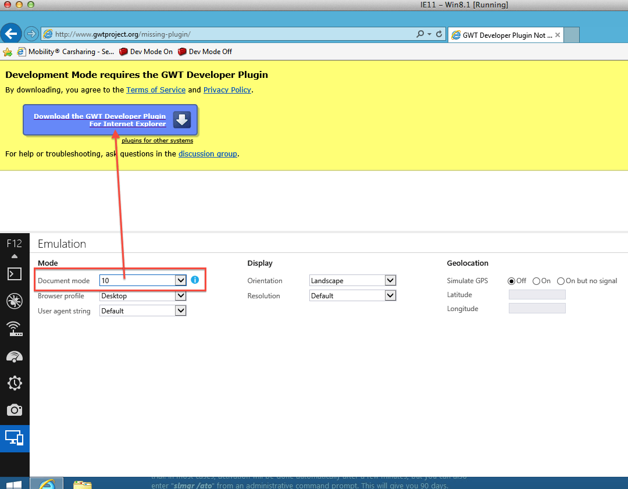Click the browser back arrow button
The height and width of the screenshot is (489, 628).
click(12, 34)
